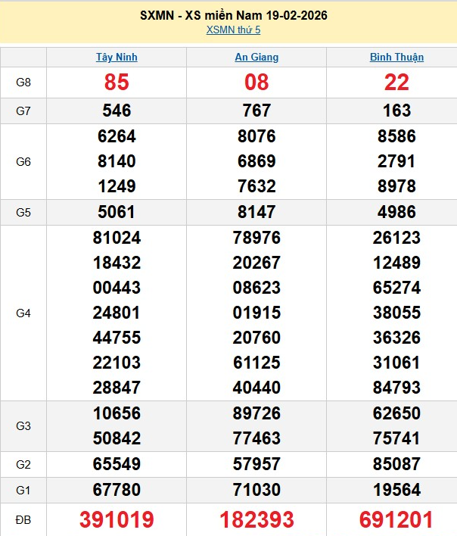Click Tây Ninh special prize number 391019
Viewport: 457px width, 536px height.
(x=117, y=520)
